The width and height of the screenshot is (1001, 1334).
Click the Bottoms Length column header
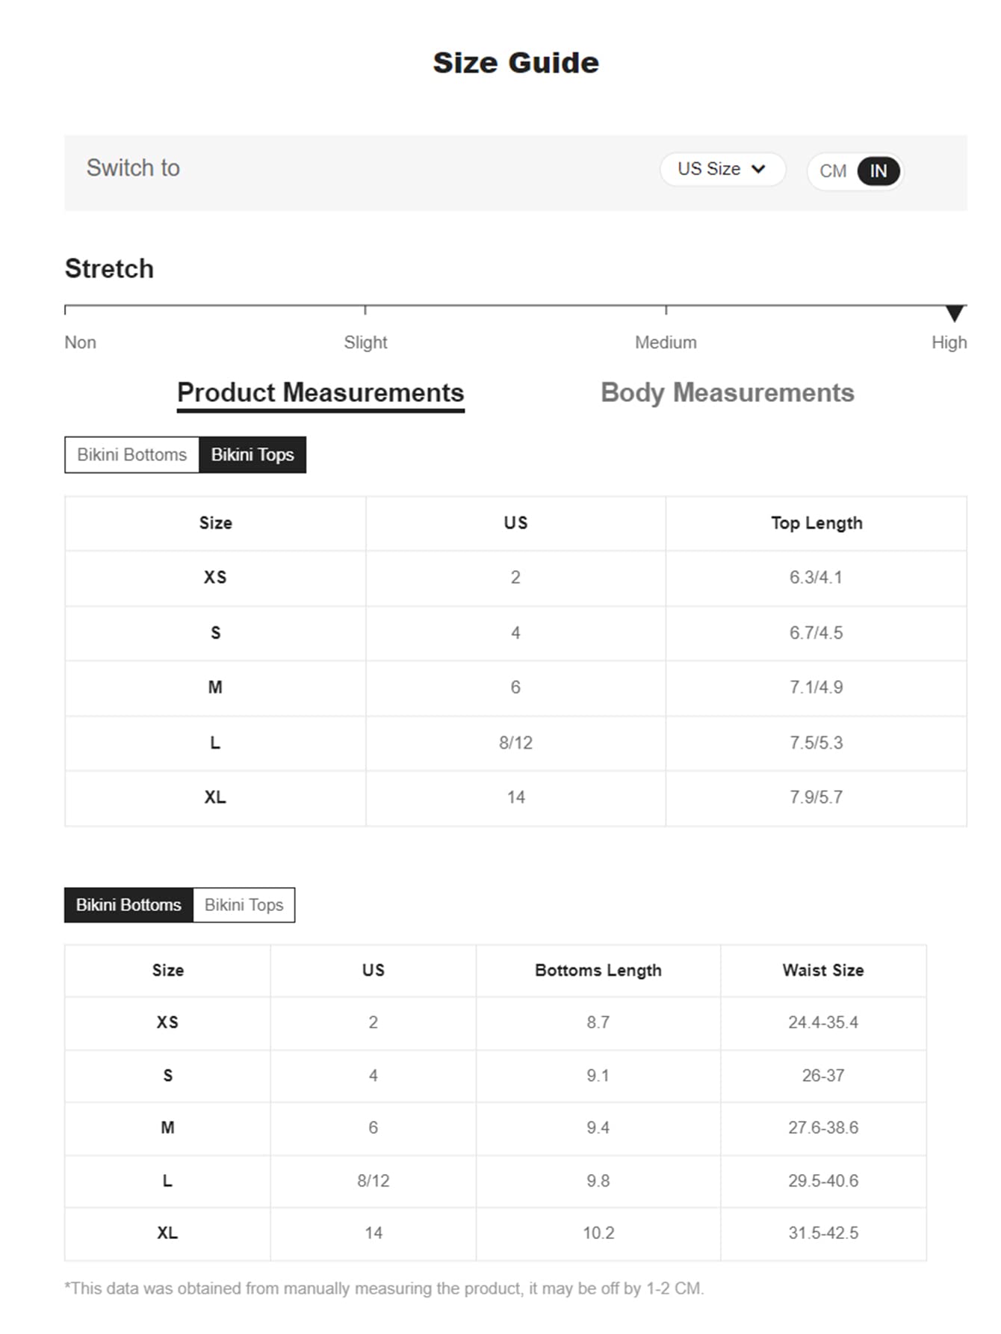click(598, 970)
